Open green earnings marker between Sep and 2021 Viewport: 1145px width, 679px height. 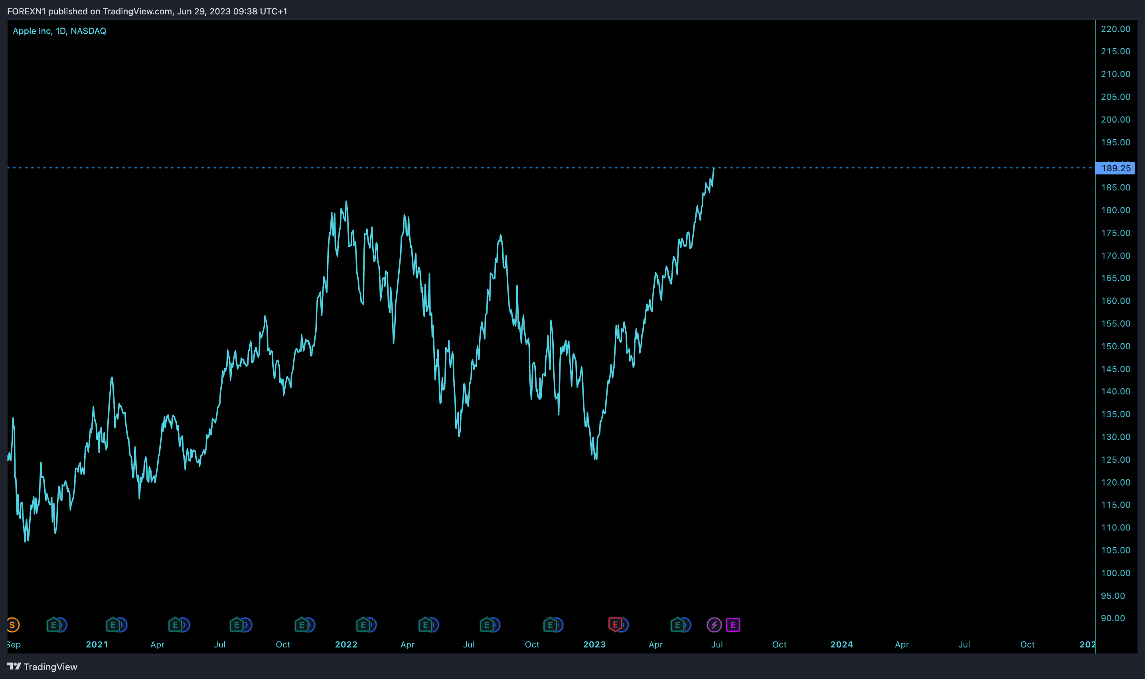[53, 625]
